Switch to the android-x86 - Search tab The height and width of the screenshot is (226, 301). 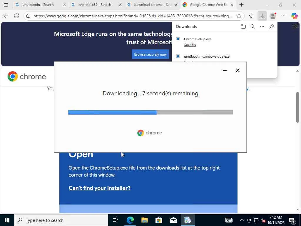[95, 5]
